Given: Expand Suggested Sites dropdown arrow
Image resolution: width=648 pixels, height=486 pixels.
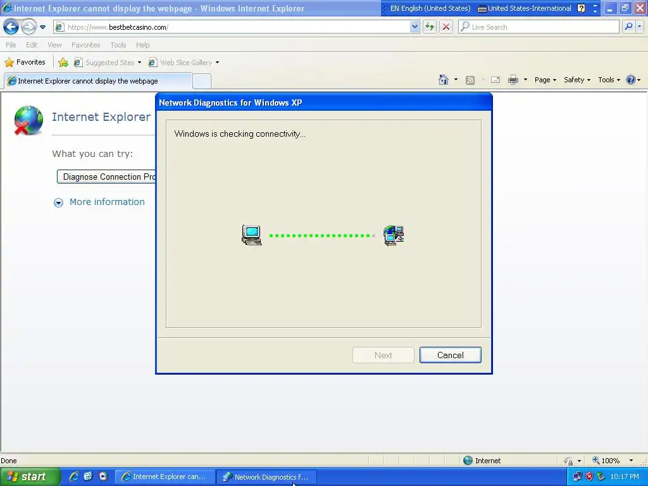Looking at the screenshot, I should (x=140, y=63).
